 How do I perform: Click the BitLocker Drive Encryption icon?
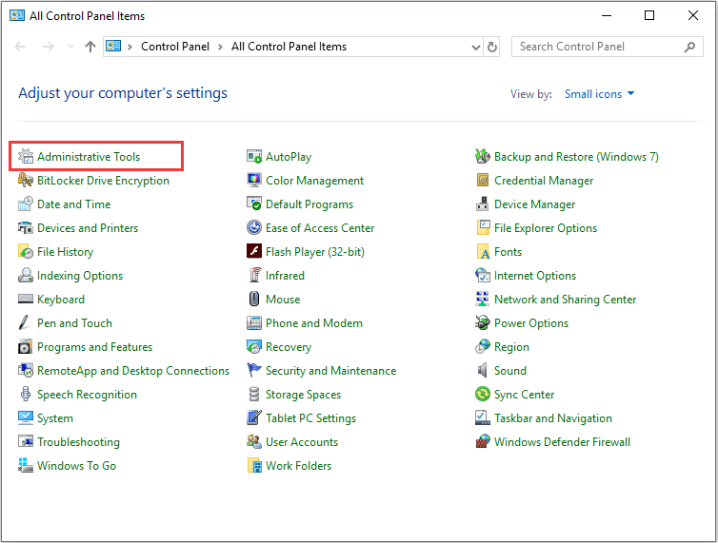tap(26, 181)
